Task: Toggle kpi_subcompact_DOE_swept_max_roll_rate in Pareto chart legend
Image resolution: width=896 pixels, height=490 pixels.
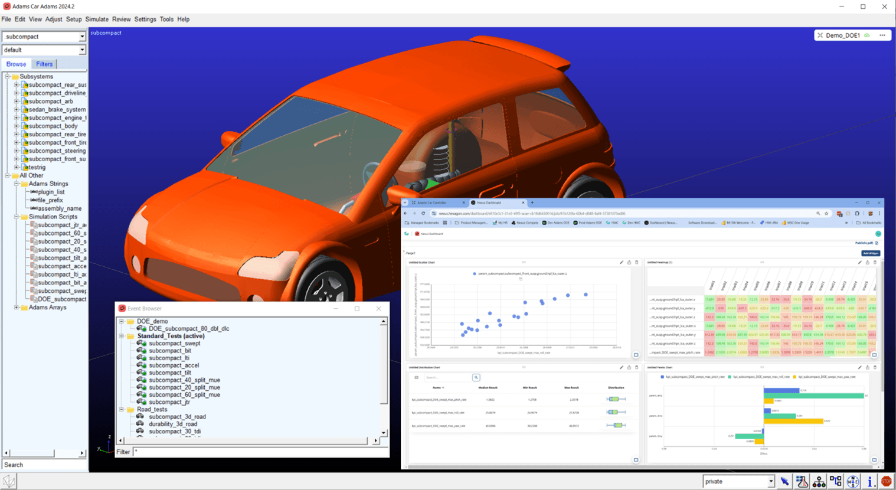Action: click(758, 377)
